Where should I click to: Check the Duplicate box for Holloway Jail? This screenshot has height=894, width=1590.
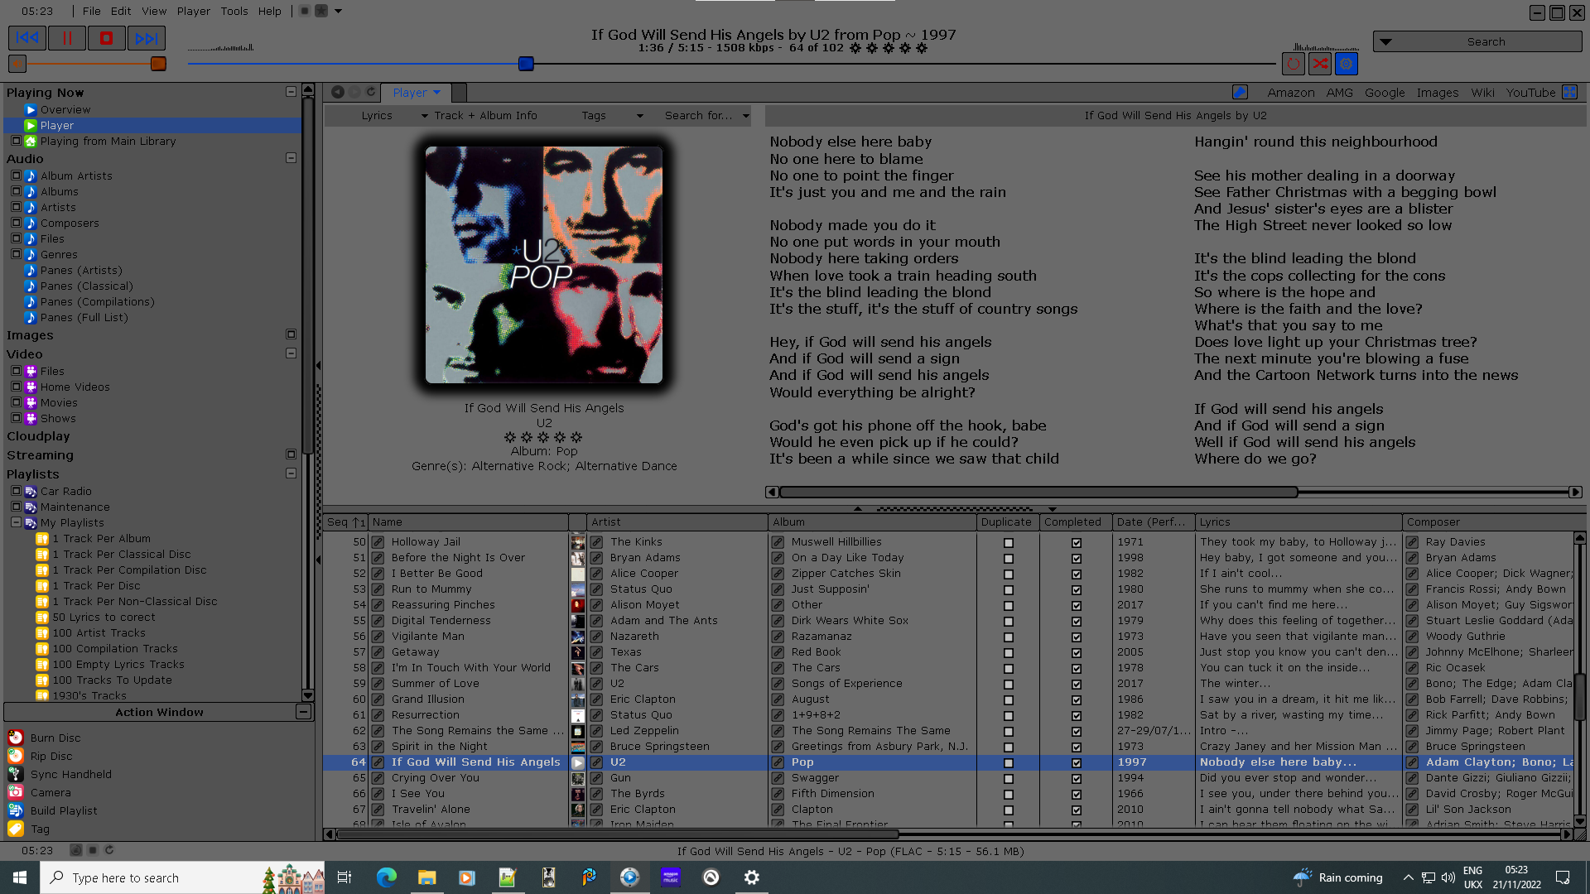tap(1008, 543)
